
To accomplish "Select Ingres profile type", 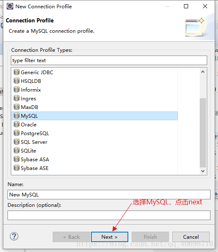I will (28, 99).
